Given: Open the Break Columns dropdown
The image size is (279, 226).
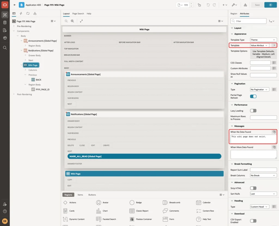Looking at the screenshot, I should pos(263,175).
